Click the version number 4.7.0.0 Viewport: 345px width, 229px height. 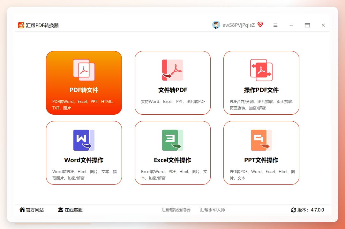tap(317, 210)
